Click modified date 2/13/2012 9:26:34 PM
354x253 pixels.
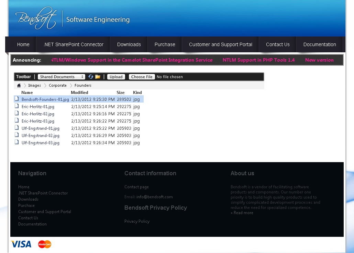coord(93,143)
